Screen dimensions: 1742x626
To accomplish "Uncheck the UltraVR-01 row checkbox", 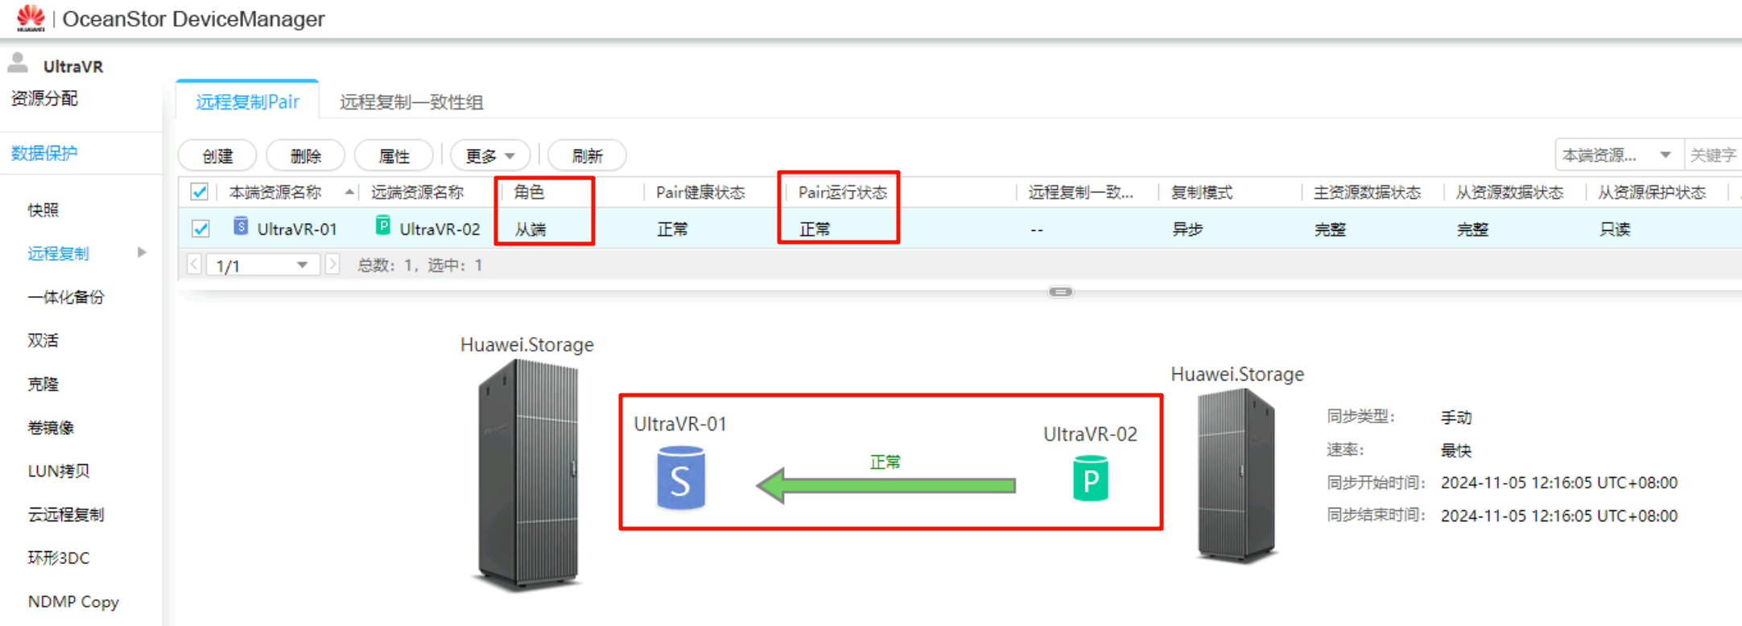I will 200,229.
